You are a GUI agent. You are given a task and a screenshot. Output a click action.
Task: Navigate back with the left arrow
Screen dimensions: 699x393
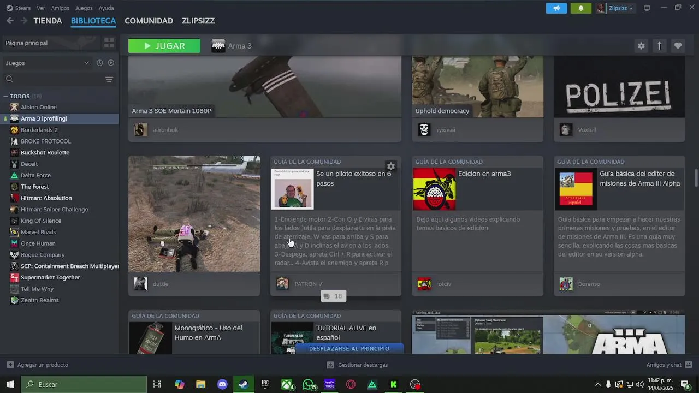pyautogui.click(x=10, y=21)
